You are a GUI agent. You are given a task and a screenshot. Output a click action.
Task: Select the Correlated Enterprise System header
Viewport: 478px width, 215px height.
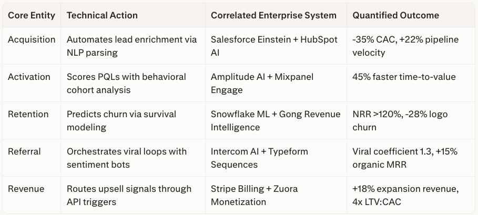(x=273, y=15)
